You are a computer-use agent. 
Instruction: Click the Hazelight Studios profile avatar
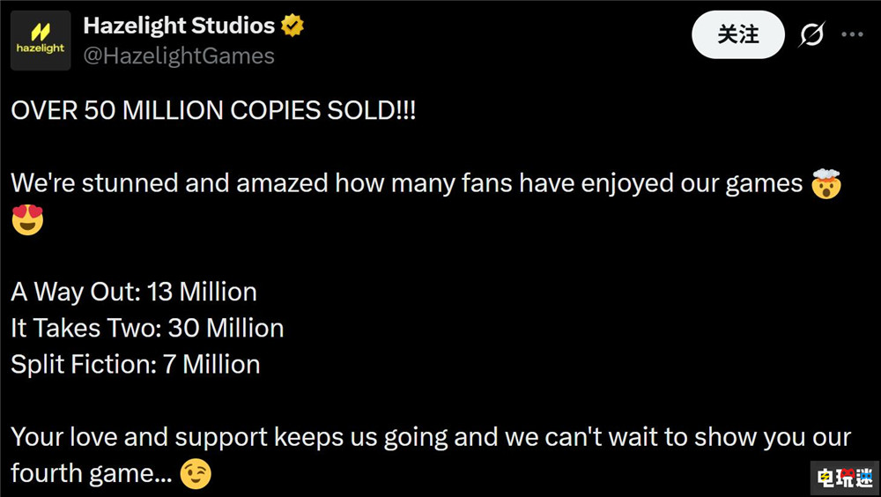coord(41,41)
